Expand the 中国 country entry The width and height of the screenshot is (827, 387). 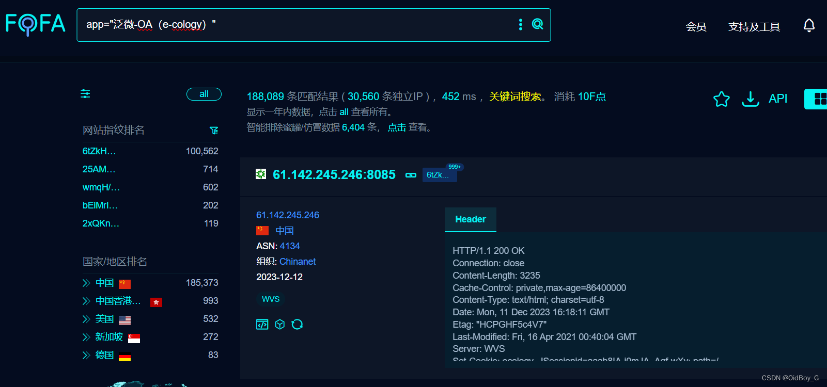click(86, 283)
